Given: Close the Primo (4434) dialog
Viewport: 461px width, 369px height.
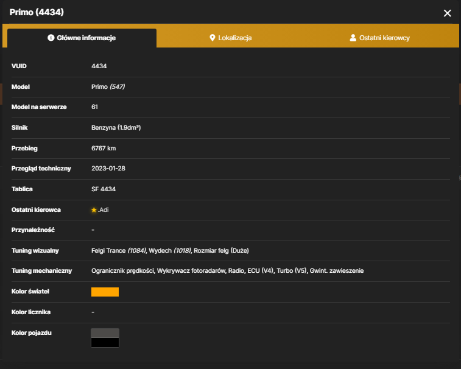Looking at the screenshot, I should tap(447, 13).
